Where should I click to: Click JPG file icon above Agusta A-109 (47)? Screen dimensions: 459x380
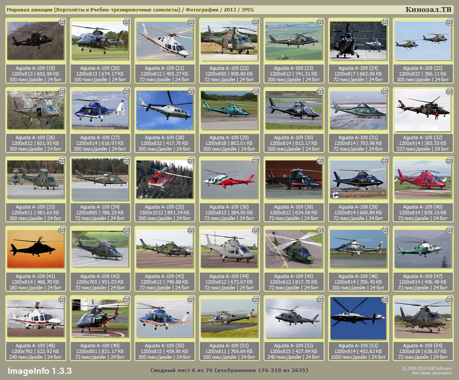pos(449,230)
